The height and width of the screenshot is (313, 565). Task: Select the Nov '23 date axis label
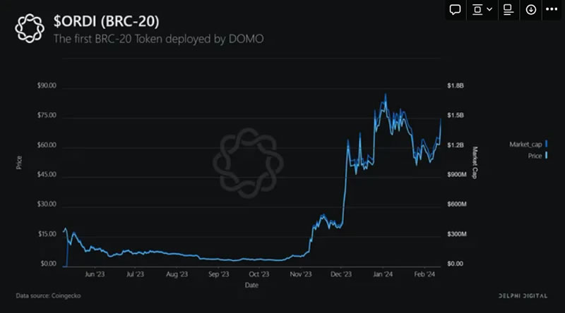tap(300, 275)
